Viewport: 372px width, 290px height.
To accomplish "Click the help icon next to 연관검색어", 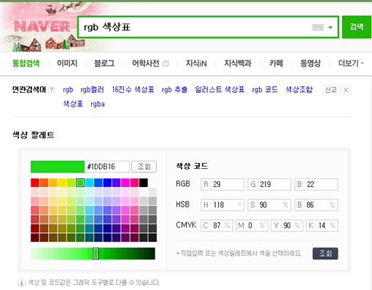I will [51, 90].
